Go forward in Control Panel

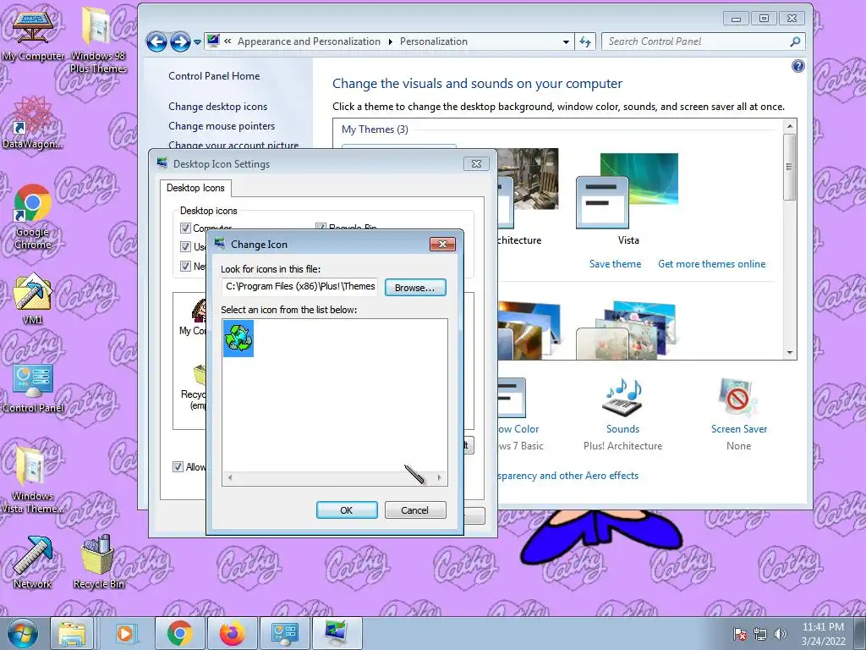coord(180,41)
